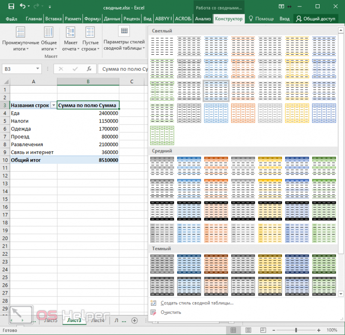Select cell with Общий итог label

[x=34, y=160]
